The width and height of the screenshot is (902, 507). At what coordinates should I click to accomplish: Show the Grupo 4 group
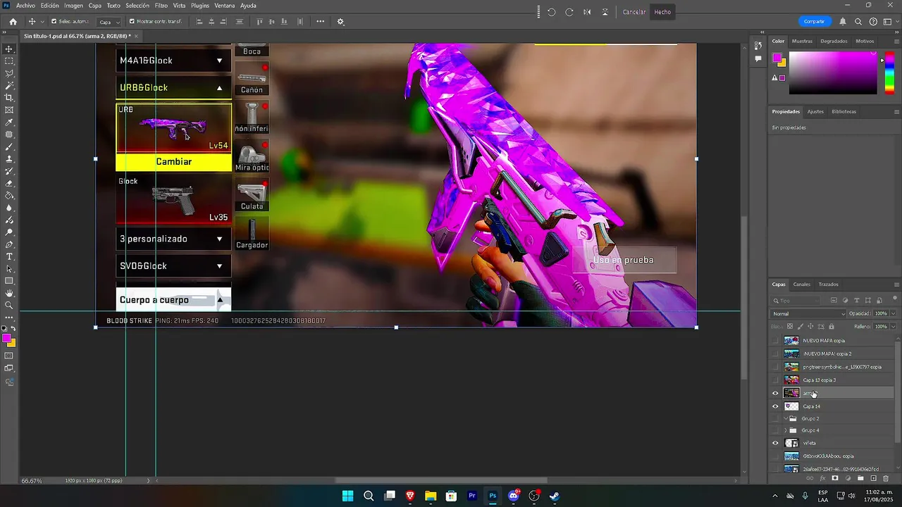[775, 430]
